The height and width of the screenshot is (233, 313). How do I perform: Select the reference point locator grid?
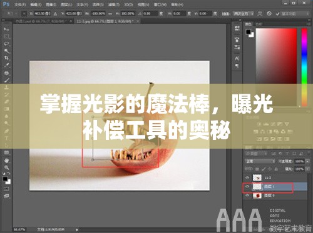pyautogui.click(x=24, y=14)
